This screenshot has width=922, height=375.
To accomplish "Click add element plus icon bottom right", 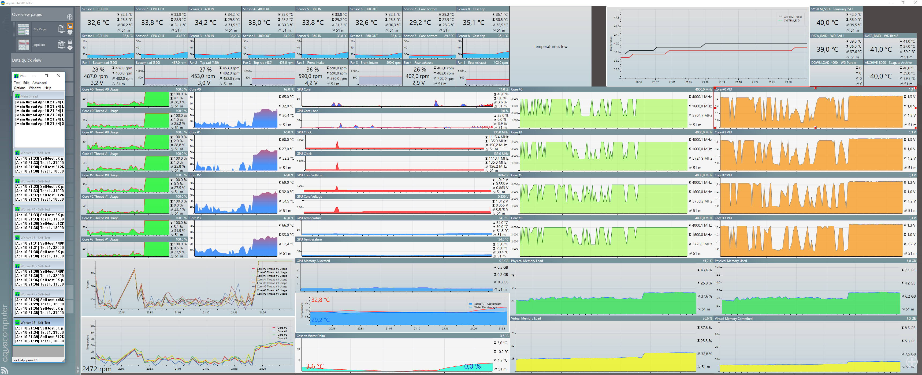I will click(912, 361).
